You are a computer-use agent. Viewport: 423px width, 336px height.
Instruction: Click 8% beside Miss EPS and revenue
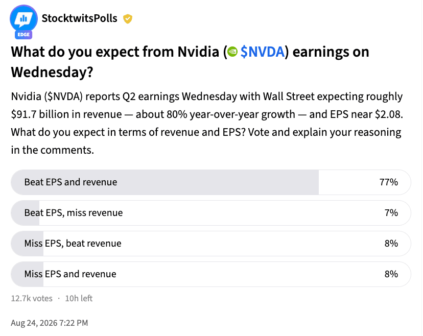click(391, 274)
